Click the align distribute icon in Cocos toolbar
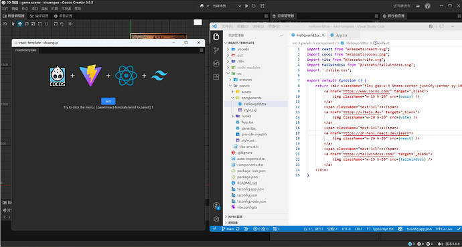Viewport: 462px width, 247px height. [x=71, y=24]
